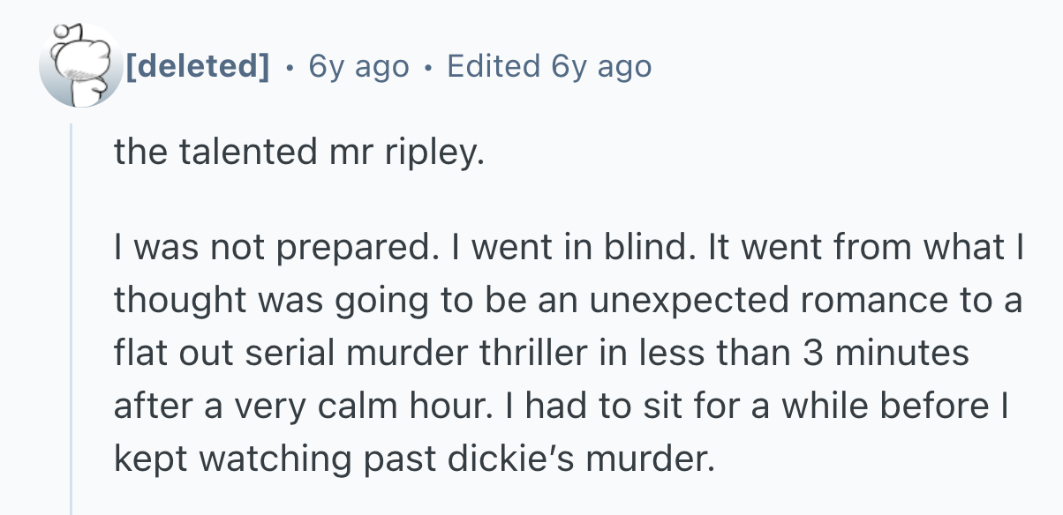
Task: Click the "6y ago" comment timestamp
Action: [x=358, y=66]
